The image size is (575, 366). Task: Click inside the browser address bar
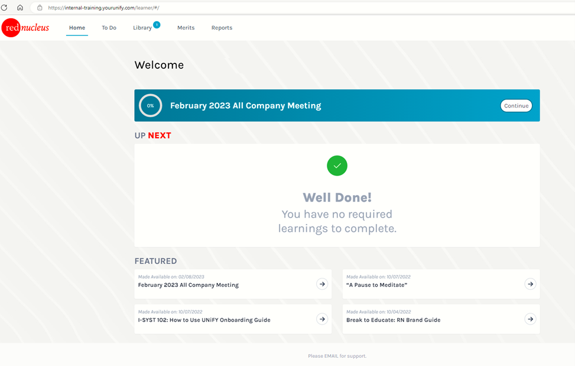(118, 8)
